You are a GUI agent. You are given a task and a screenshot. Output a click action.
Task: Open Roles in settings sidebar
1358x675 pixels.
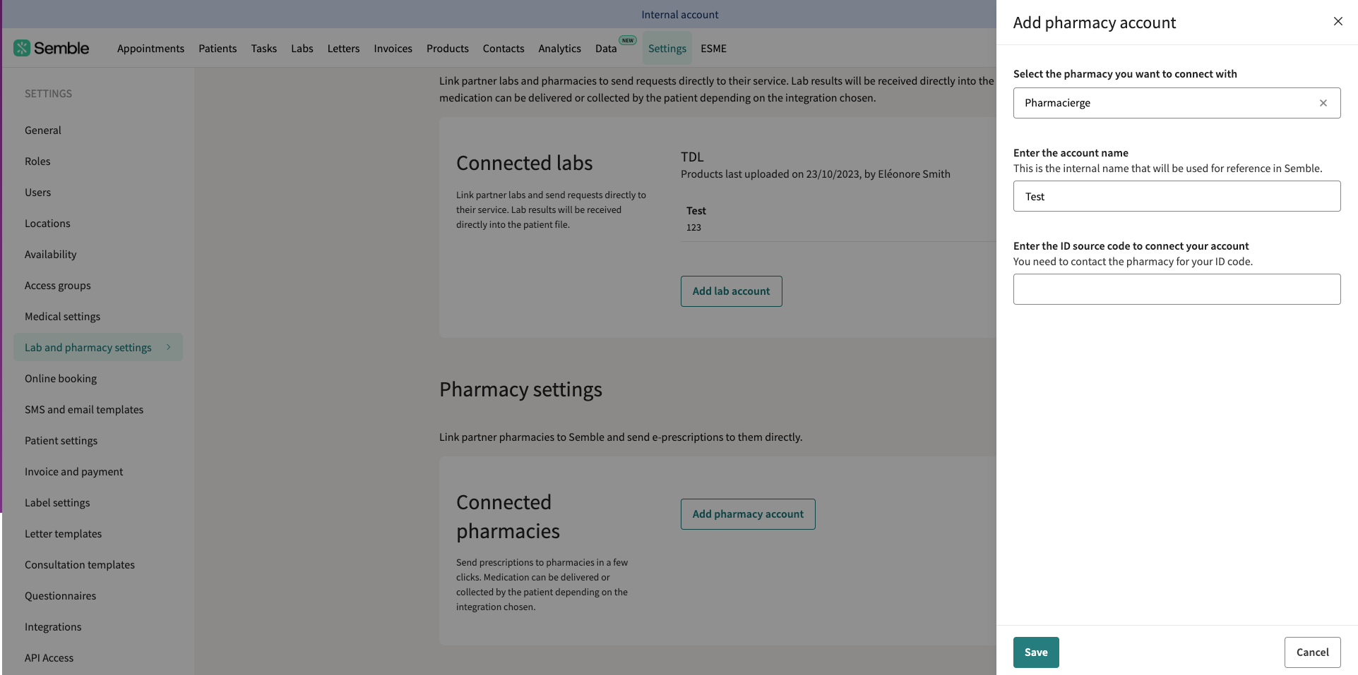37,161
